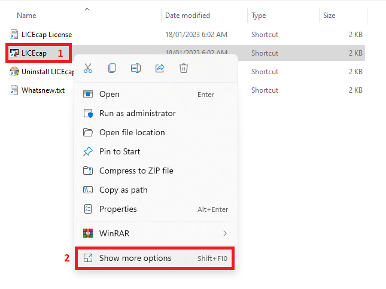The width and height of the screenshot is (386, 289).
Task: Click the Uninstall LICEcap icon
Action: (14, 71)
